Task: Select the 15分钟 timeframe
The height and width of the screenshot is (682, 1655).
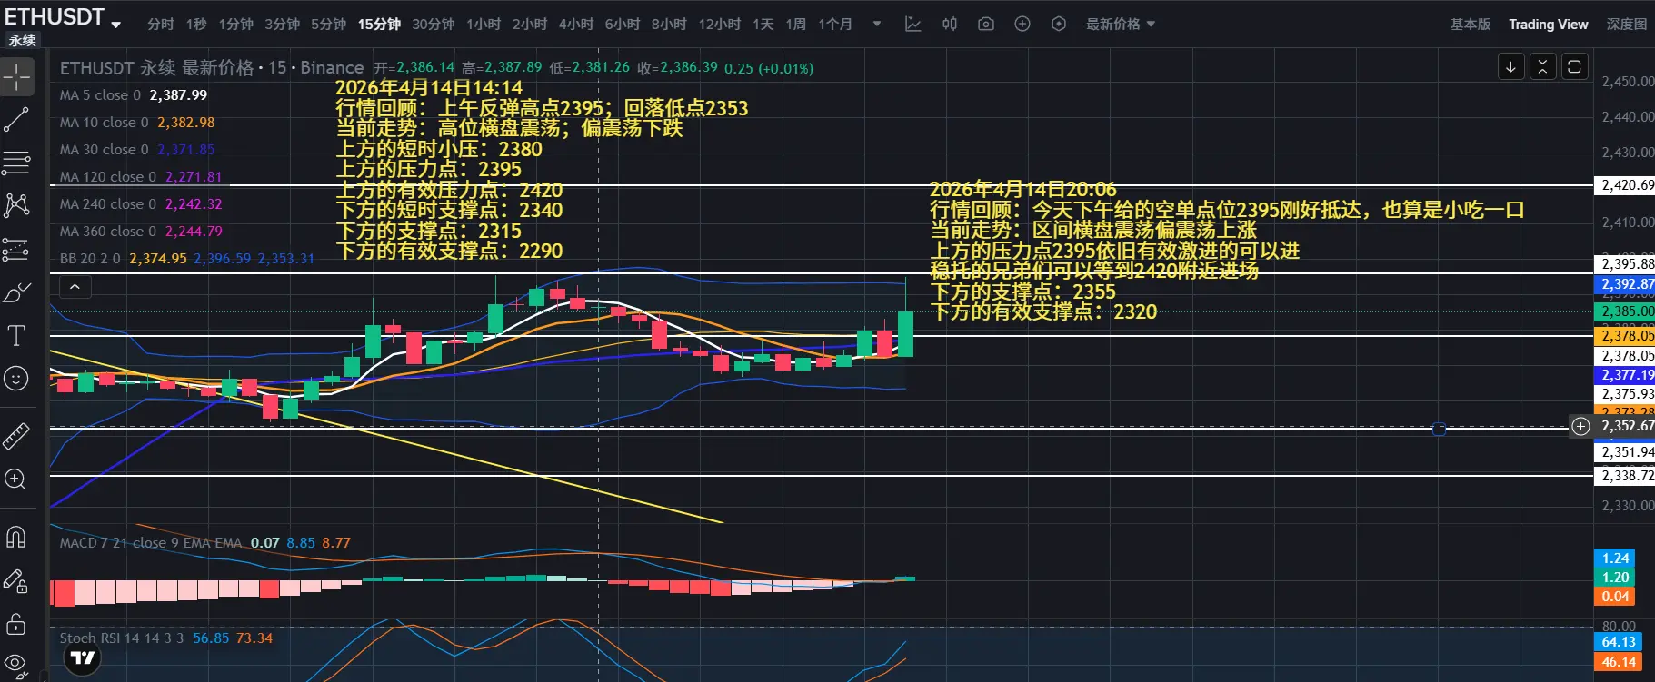Action: [x=379, y=25]
